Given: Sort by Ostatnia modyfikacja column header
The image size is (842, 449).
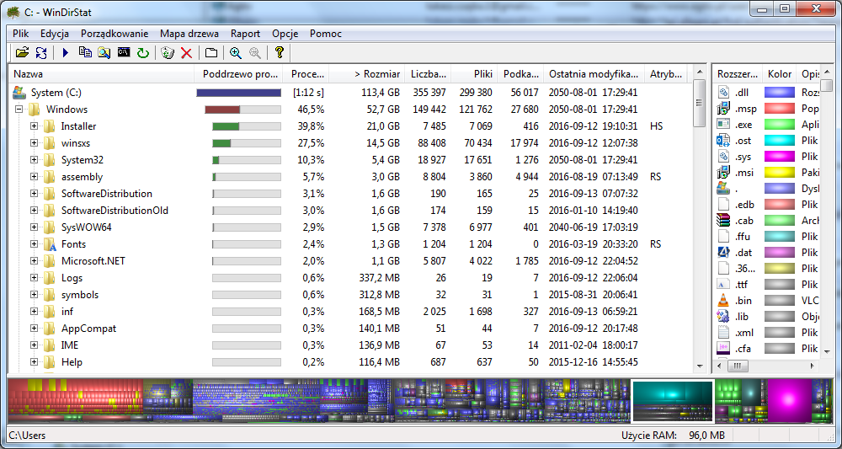Looking at the screenshot, I should (x=594, y=74).
